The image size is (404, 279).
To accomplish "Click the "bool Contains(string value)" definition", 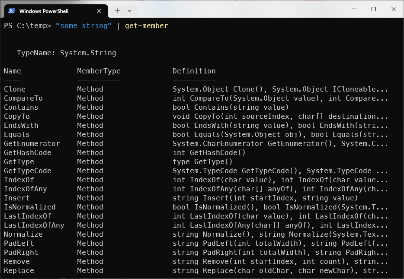I will coord(231,107).
